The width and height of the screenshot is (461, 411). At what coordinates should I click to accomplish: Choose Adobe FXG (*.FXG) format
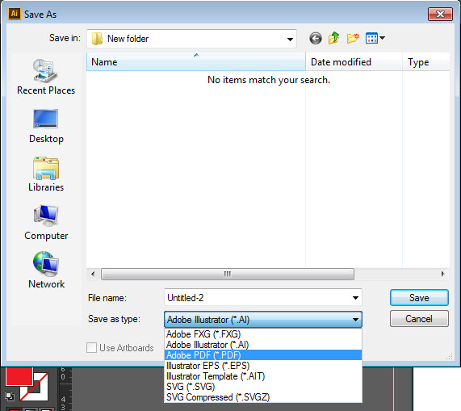coord(263,334)
